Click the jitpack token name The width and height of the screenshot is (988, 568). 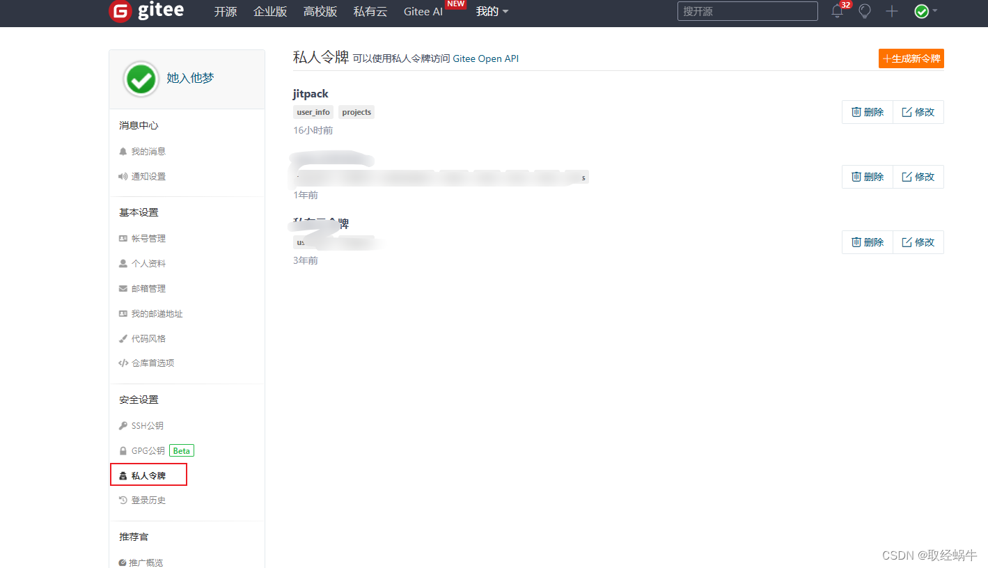pyautogui.click(x=311, y=94)
